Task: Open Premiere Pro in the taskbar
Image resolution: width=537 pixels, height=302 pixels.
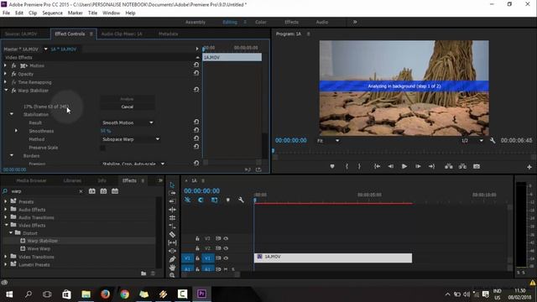Action: pos(201,294)
